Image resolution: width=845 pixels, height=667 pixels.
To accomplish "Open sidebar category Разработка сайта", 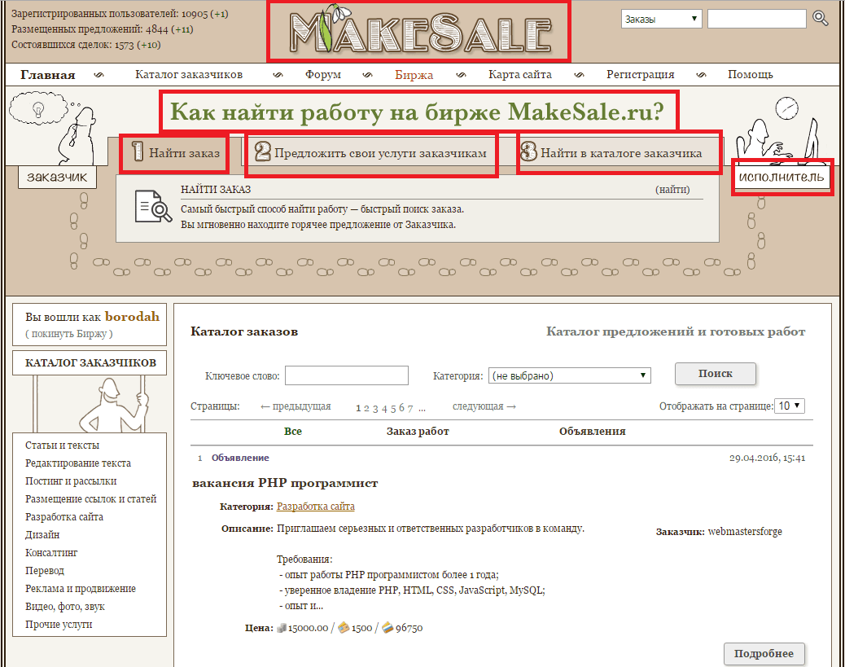I will pyautogui.click(x=64, y=516).
